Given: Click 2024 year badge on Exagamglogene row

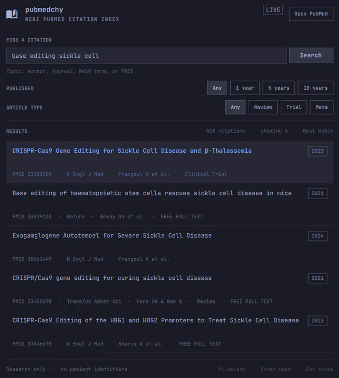Looking at the screenshot, I should tap(317, 236).
